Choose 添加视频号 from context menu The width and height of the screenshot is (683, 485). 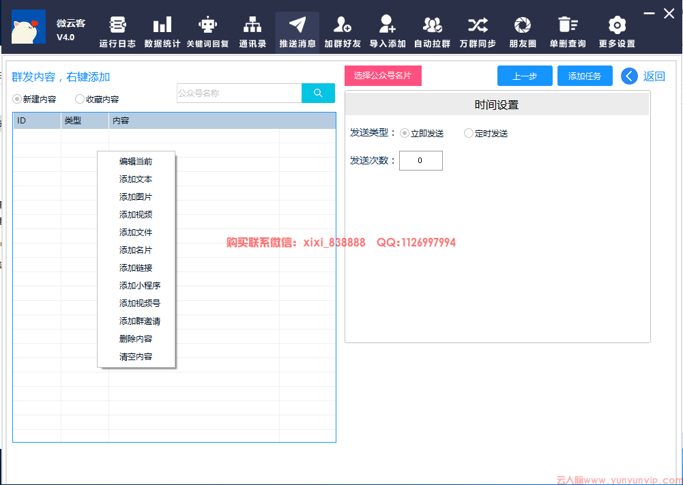pos(136,304)
